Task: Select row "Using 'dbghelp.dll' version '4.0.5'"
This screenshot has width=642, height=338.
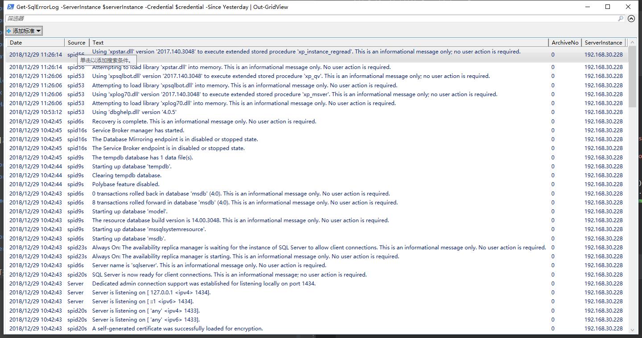Action: click(317, 112)
